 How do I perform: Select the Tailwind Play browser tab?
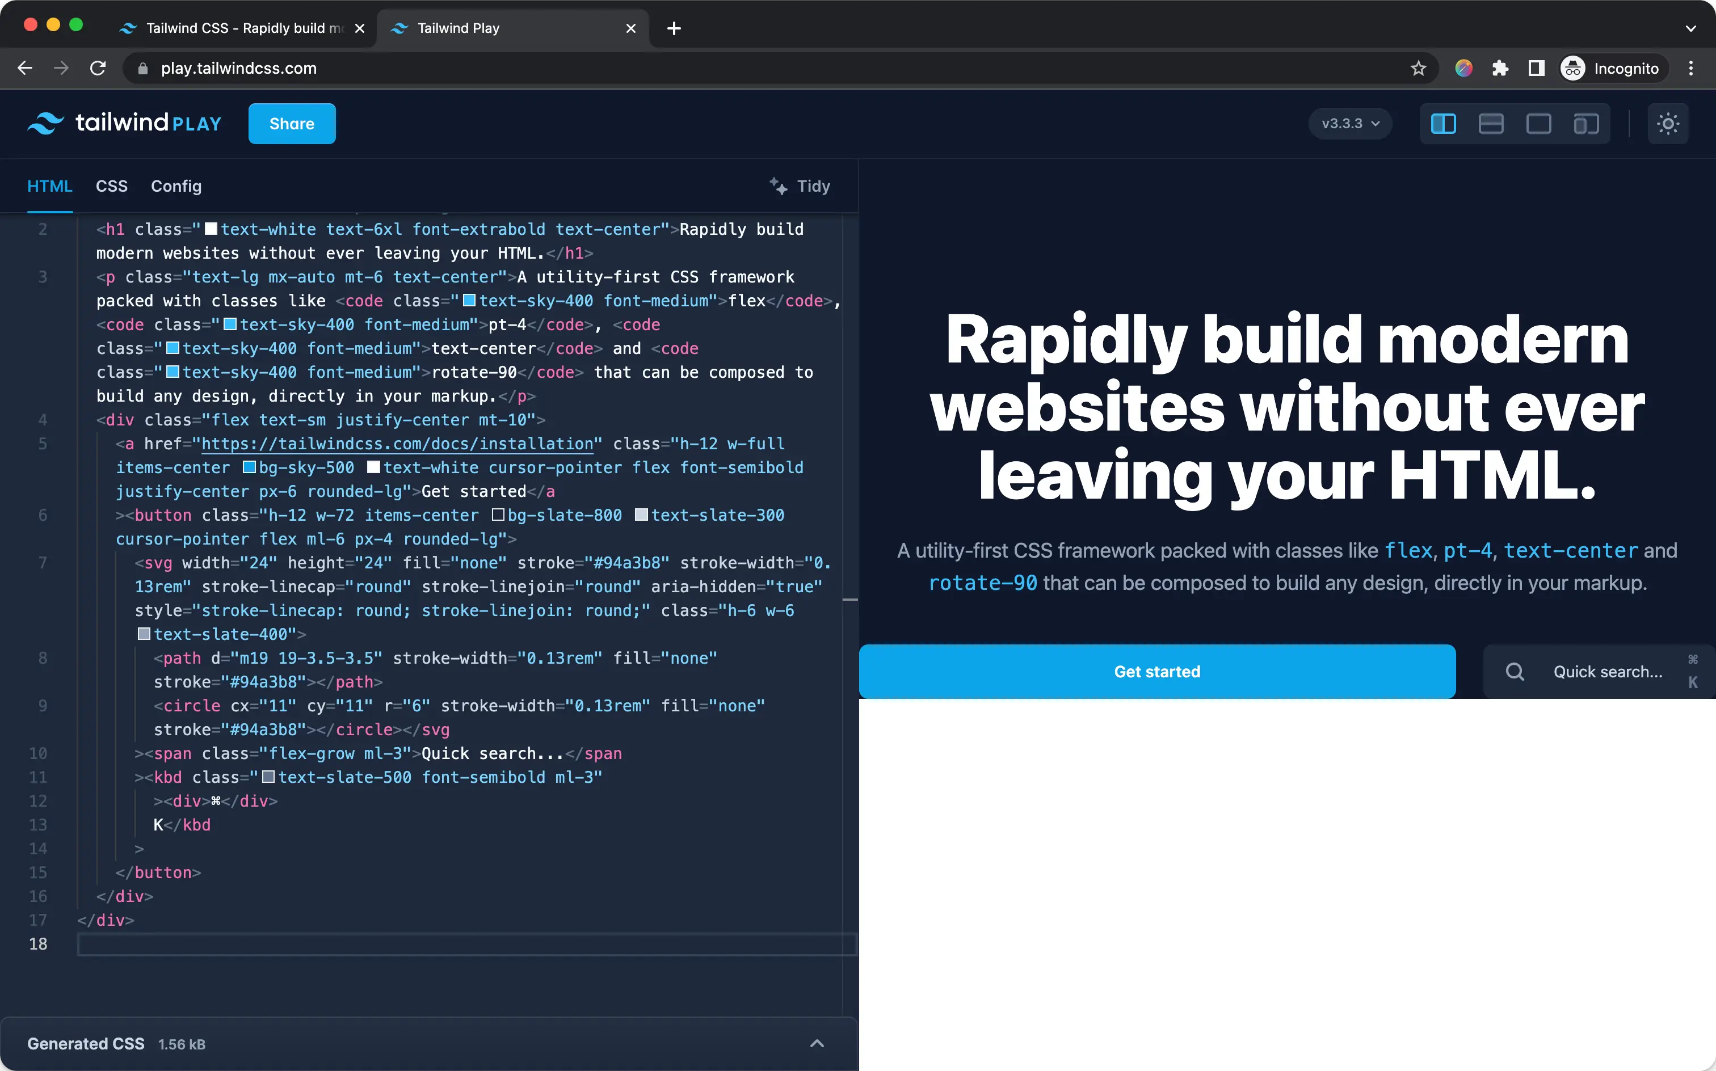(x=513, y=28)
